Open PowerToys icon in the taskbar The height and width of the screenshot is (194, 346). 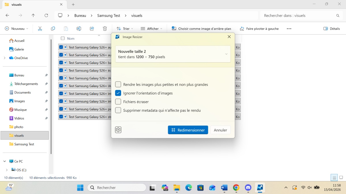coord(260,188)
